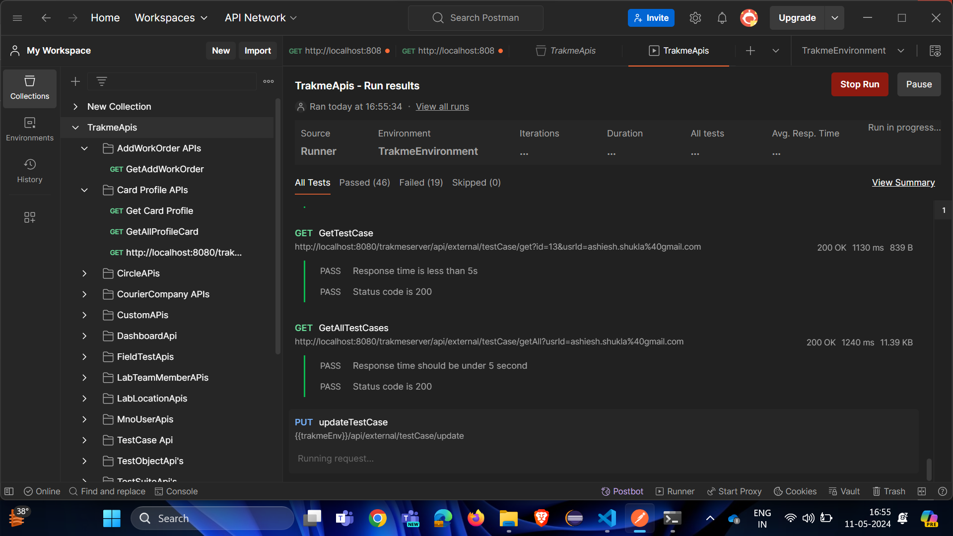Go forward with the right arrow
953x536 pixels.
tap(73, 18)
